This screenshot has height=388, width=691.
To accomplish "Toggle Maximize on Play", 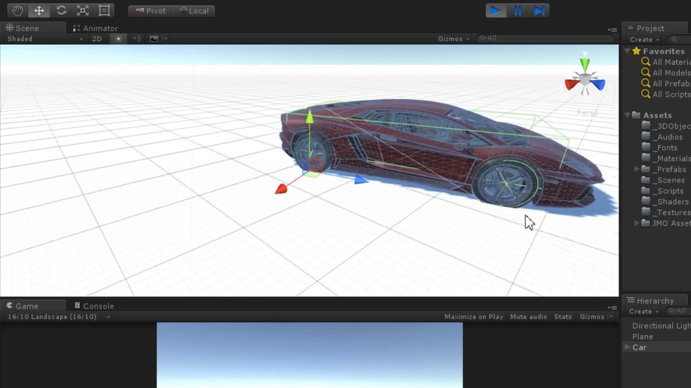I will [473, 317].
